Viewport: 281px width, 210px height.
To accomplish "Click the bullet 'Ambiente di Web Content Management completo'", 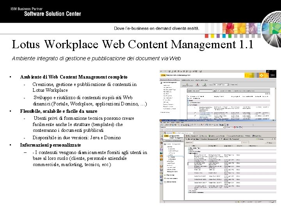I will click(74, 77).
